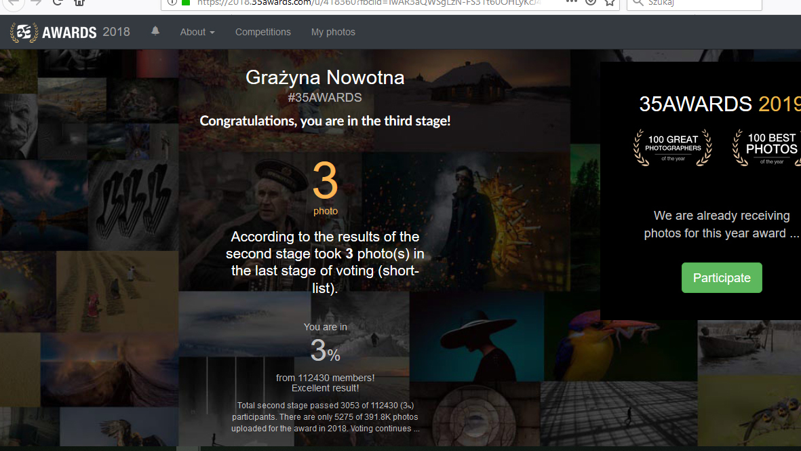Go to My photos
The image size is (801, 451).
tap(333, 32)
